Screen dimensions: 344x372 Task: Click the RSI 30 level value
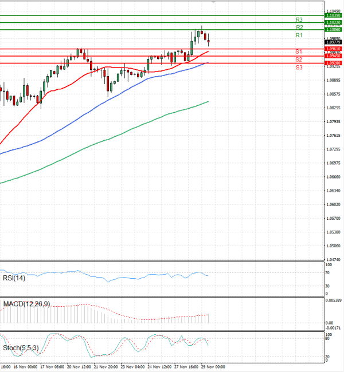327,286
